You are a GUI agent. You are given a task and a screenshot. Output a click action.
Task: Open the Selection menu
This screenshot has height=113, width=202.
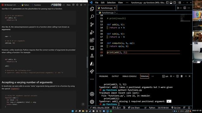click(x=111, y=3)
